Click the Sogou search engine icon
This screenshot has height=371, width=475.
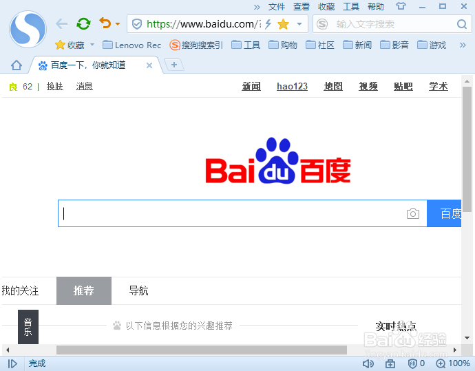pyautogui.click(x=322, y=24)
